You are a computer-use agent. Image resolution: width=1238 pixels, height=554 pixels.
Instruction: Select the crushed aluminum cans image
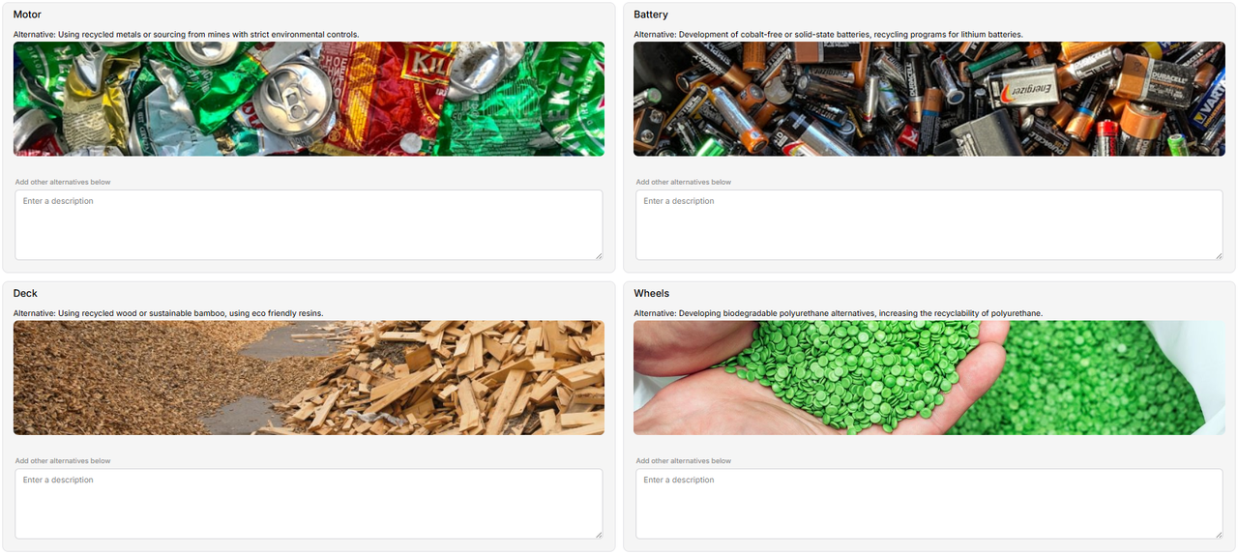309,99
